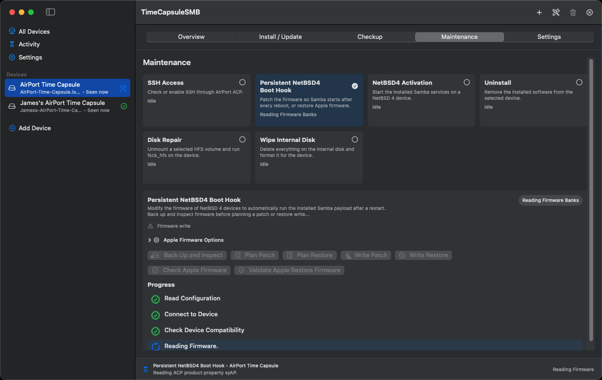Click the Check Apple Firmware button

pyautogui.click(x=189, y=270)
